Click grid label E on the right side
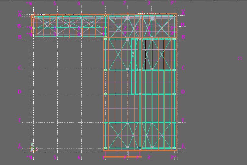The width and height of the screenshot is (247, 165). 183,120
